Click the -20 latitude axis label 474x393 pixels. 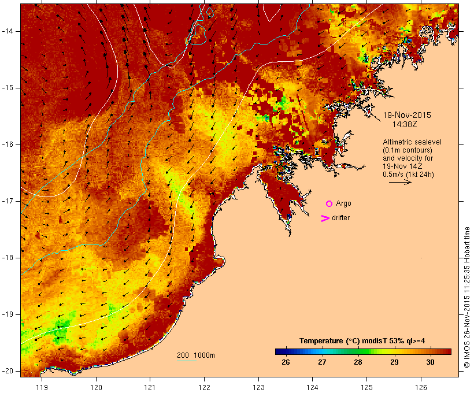pyautogui.click(x=7, y=371)
